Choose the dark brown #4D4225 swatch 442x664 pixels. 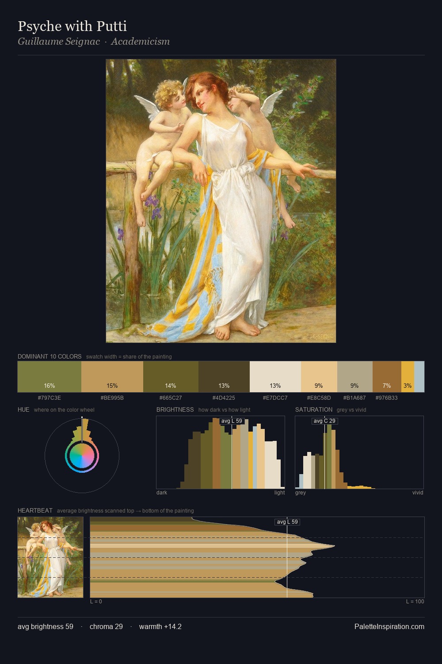(x=224, y=377)
